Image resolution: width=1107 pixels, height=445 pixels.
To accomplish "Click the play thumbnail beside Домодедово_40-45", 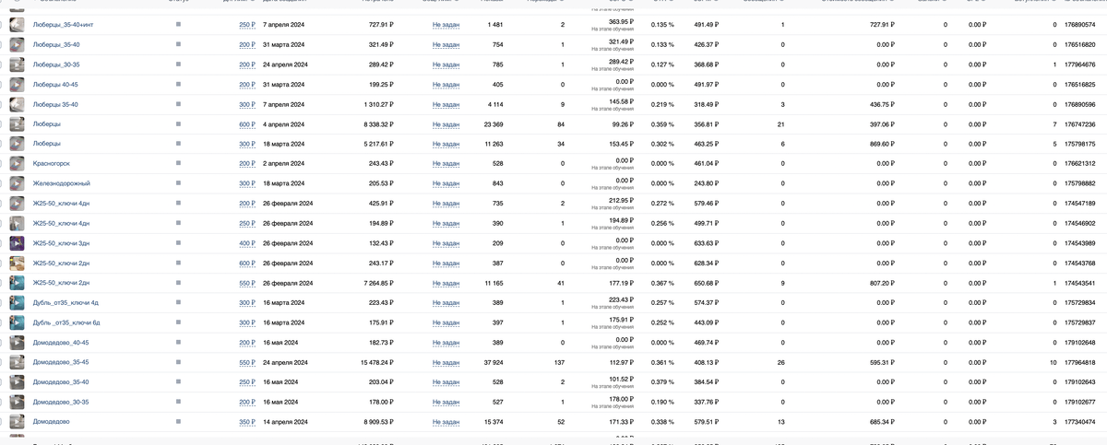I will 17,343.
